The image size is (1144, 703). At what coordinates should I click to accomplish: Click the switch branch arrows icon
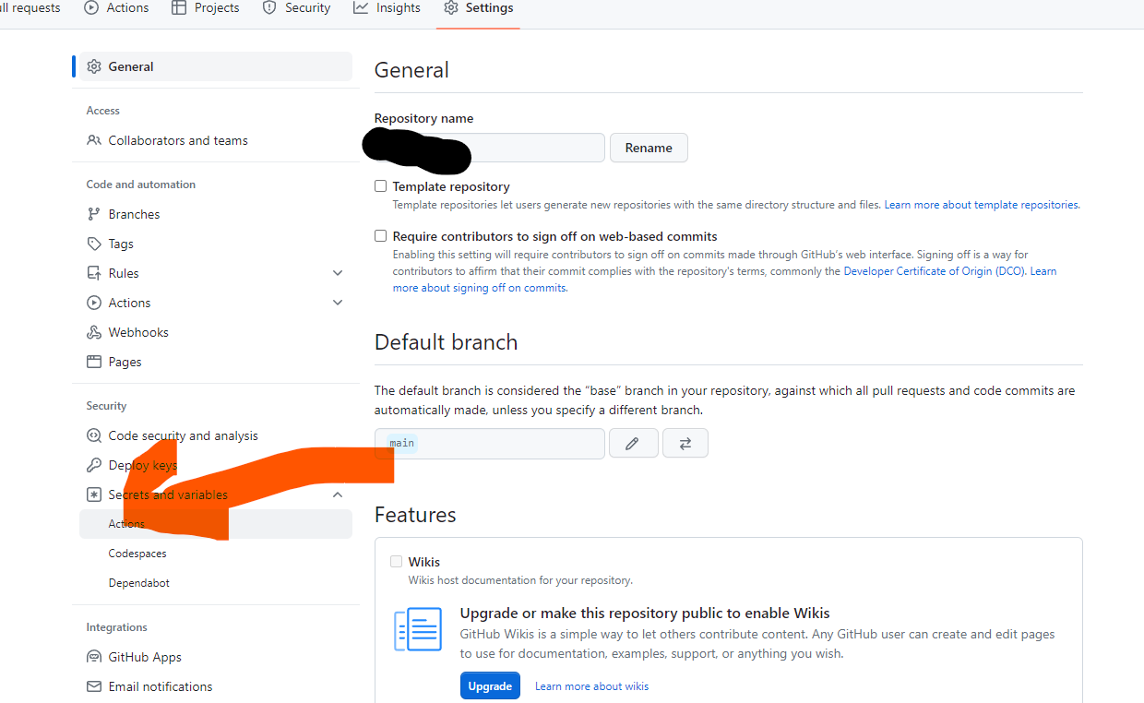tap(685, 443)
